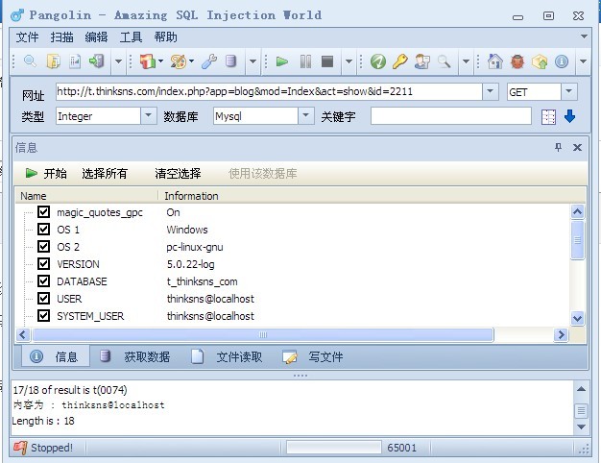Viewport: 601px width, 463px height.
Task: Stop the scan with stop icon
Action: click(x=327, y=61)
